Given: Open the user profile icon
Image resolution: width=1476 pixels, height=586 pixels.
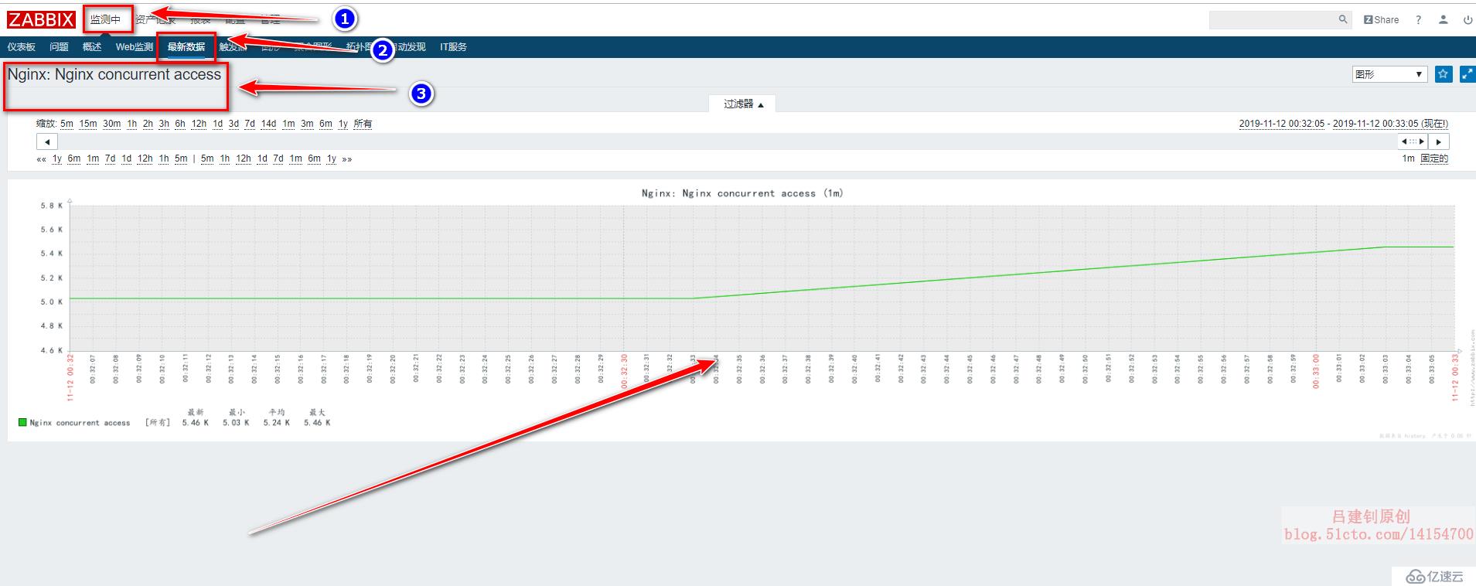Looking at the screenshot, I should pyautogui.click(x=1443, y=20).
